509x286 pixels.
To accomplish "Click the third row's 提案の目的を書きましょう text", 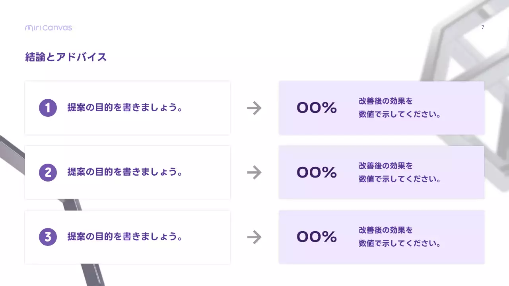I will pos(125,237).
